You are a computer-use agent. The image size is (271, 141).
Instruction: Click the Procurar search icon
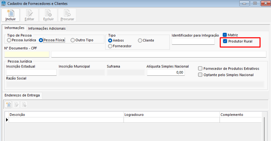[67, 13]
